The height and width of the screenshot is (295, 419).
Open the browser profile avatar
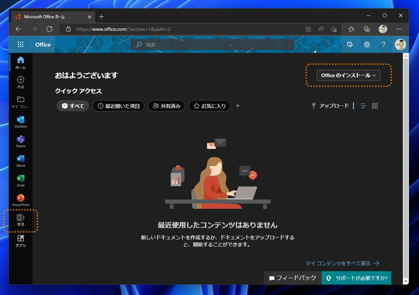click(383, 29)
